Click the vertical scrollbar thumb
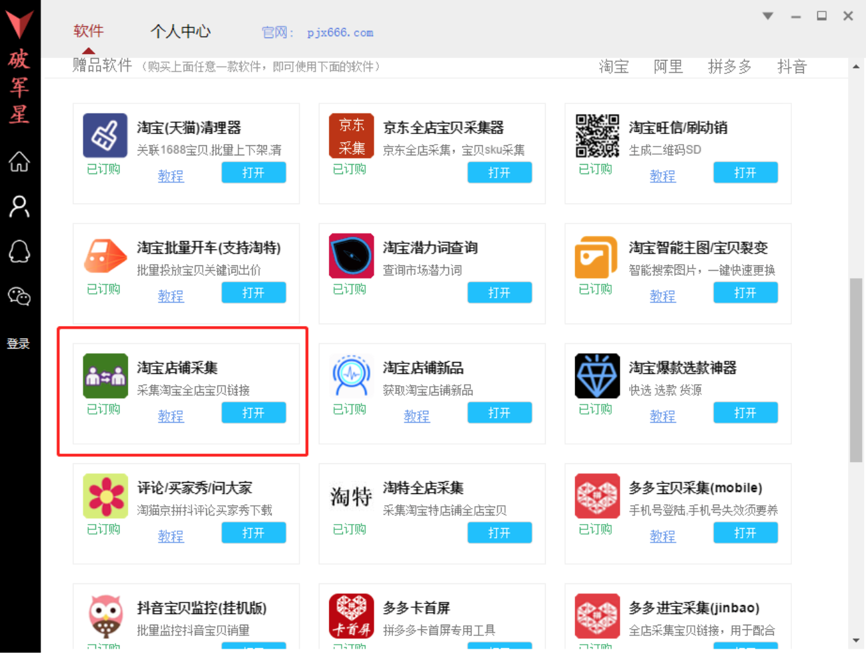 tap(856, 370)
